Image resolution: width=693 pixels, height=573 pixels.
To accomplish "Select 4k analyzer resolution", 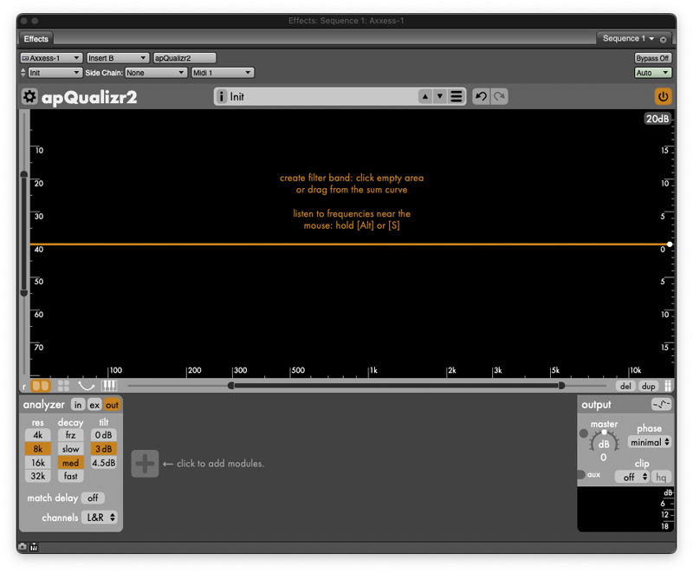I will [38, 435].
